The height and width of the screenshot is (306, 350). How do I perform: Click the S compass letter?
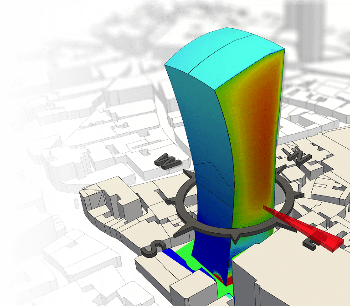tap(153, 249)
